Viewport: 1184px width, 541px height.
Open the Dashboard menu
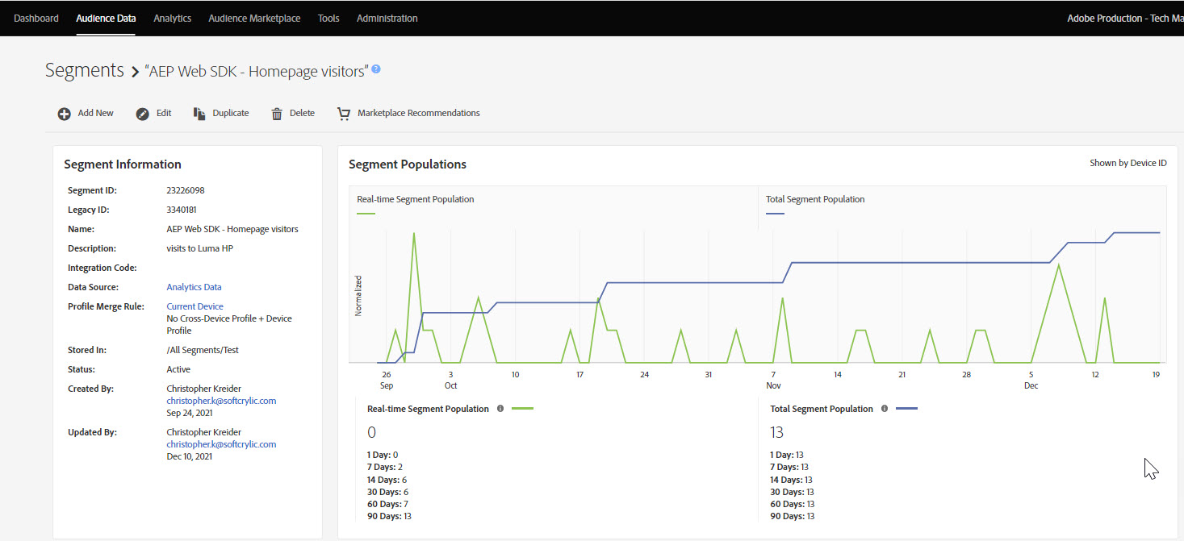36,18
